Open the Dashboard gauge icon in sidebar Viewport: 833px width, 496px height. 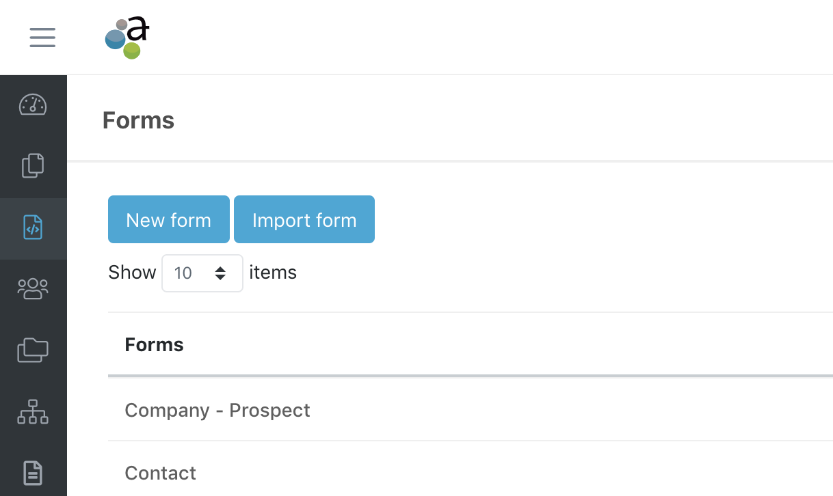[x=33, y=105]
